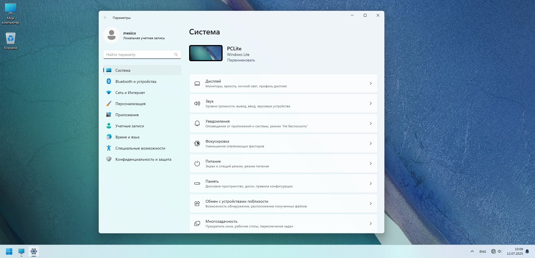Expand the Фокусировка row chevron
This screenshot has height=258, width=535.
[371, 143]
